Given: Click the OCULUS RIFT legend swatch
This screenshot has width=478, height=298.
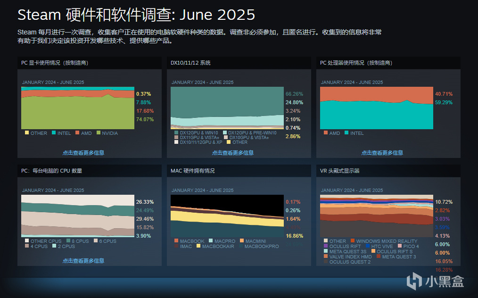Looking at the screenshot, I should (326, 246).
